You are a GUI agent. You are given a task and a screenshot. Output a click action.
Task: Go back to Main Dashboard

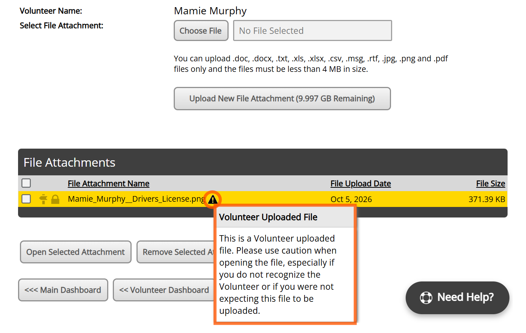pyautogui.click(x=63, y=290)
